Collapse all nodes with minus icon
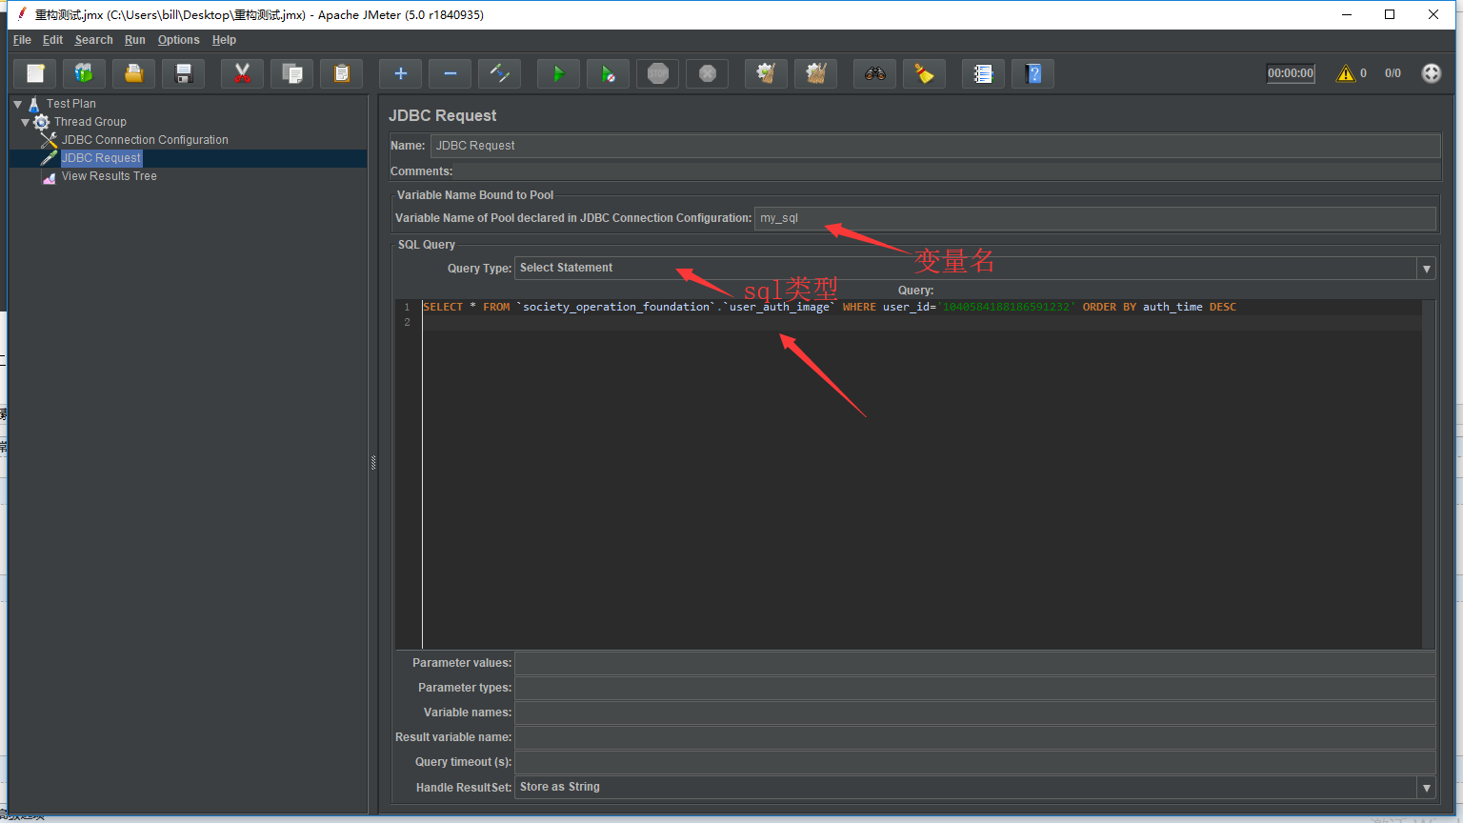This screenshot has height=823, width=1463. click(x=451, y=73)
